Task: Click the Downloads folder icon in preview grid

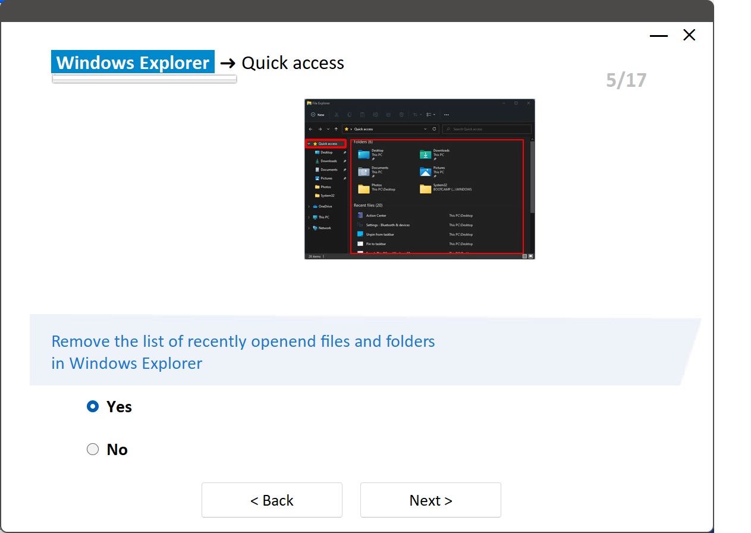Action: point(425,155)
